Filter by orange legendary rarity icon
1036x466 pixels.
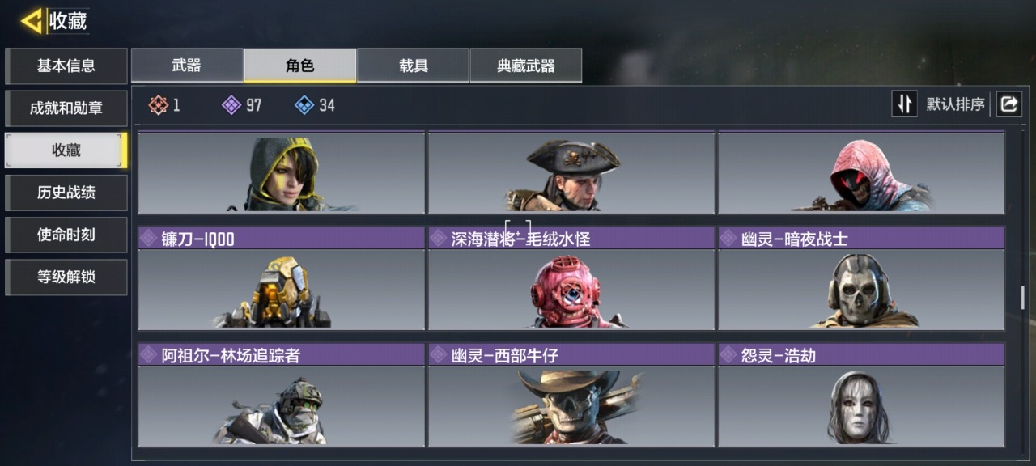pos(159,104)
